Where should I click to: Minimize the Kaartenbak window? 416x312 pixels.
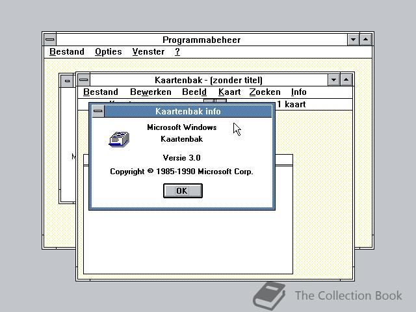(333, 80)
